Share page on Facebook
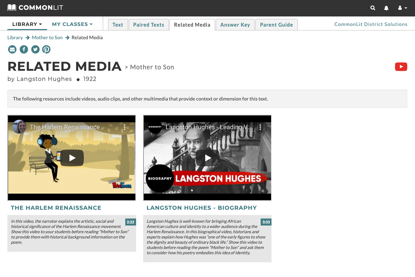 point(24,49)
